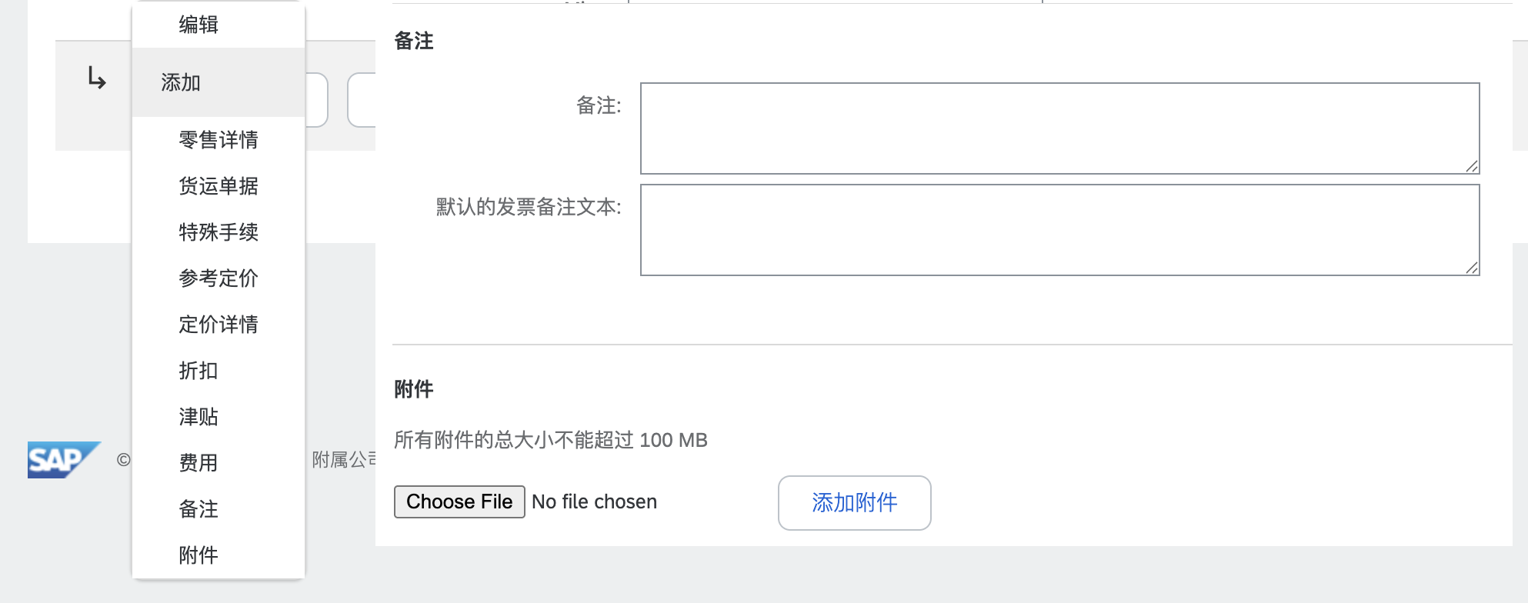Image resolution: width=1528 pixels, height=603 pixels.
Task: Grab the 备注 textarea resize handle
Action: coord(1472,166)
